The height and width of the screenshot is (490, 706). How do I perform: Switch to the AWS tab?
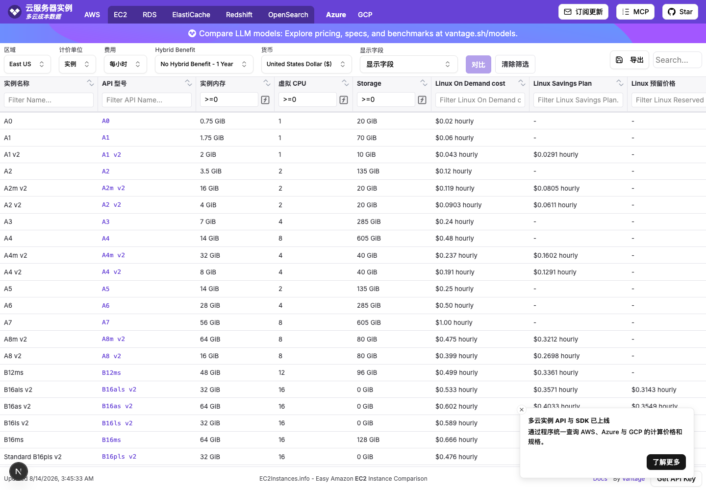click(x=92, y=15)
